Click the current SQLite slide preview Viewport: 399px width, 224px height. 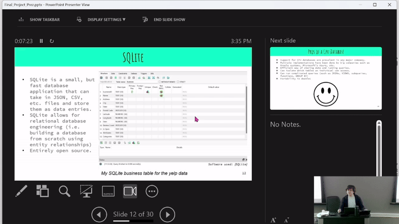[x=133, y=114]
